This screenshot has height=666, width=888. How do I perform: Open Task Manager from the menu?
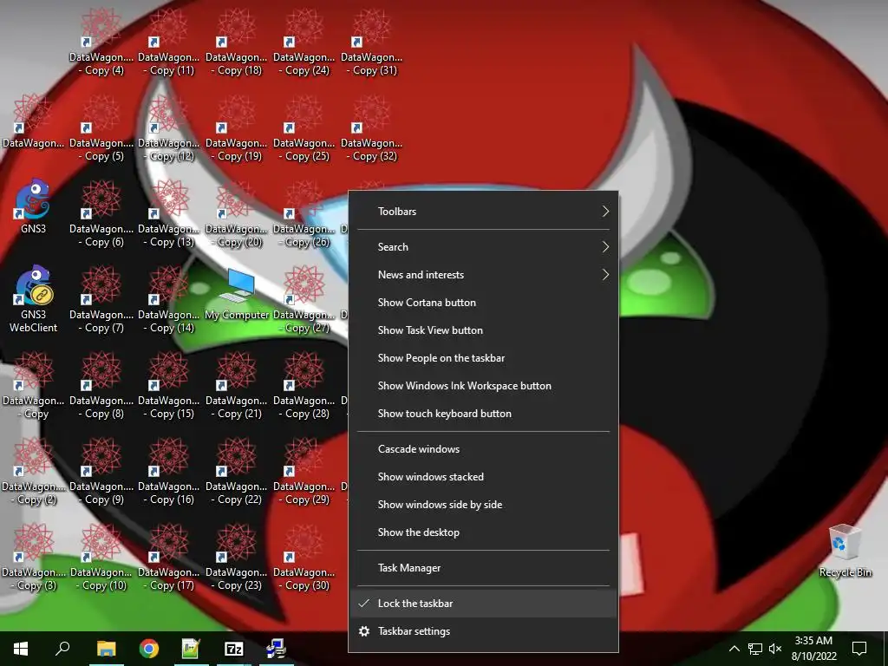pyautogui.click(x=483, y=568)
